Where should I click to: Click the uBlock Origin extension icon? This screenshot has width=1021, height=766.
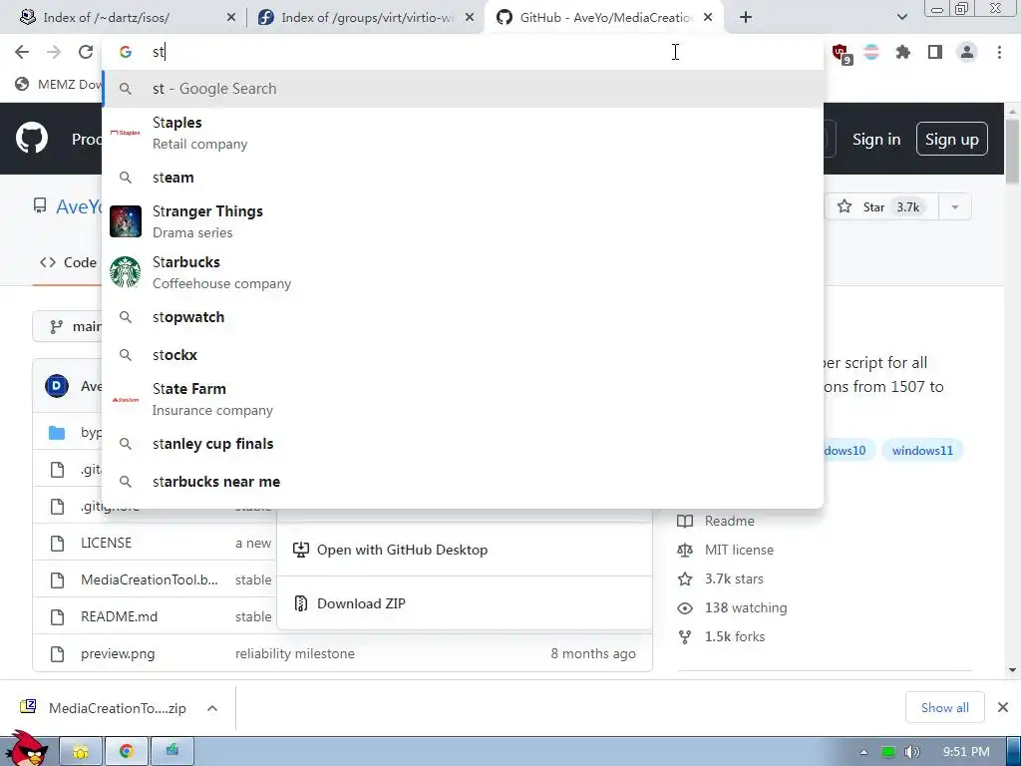[x=841, y=53]
